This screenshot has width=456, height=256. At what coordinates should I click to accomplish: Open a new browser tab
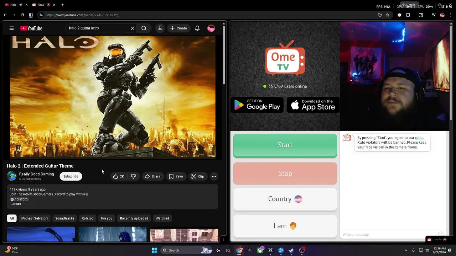[62, 5]
